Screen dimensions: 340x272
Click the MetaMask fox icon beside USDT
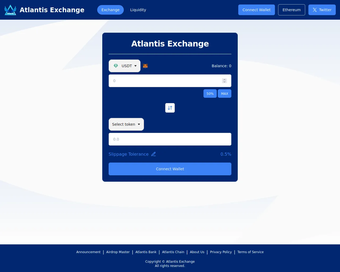145,66
